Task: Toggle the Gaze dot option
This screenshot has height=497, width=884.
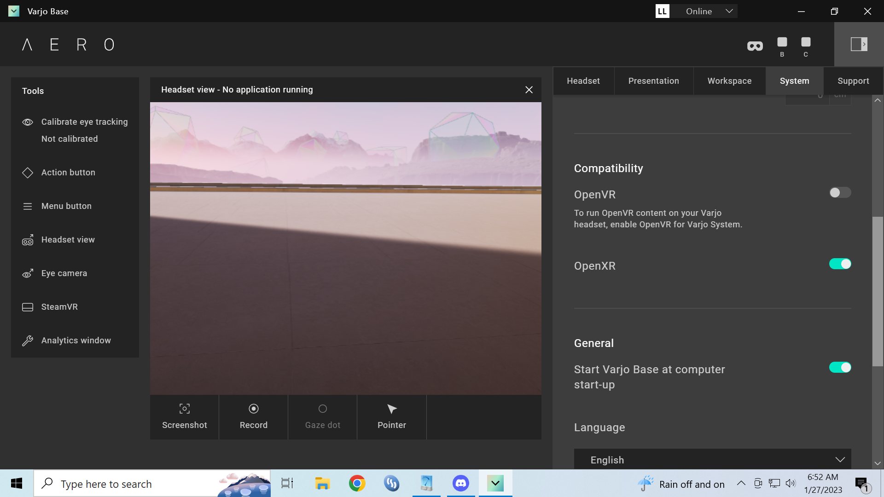Action: click(x=322, y=417)
